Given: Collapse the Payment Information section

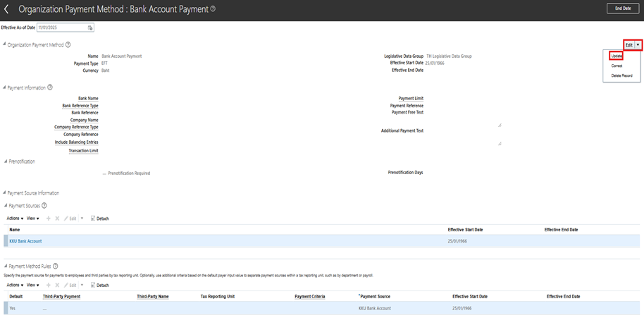Looking at the screenshot, I should click(4, 87).
